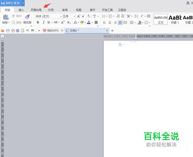Expand the line spacing dropdown arrow
The image size is (193, 157).
135,23
